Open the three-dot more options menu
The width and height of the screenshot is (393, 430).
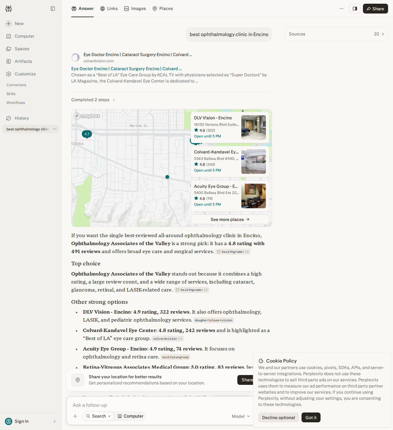(341, 9)
